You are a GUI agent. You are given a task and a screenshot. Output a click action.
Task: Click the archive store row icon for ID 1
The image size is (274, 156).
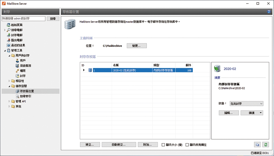[90, 70]
